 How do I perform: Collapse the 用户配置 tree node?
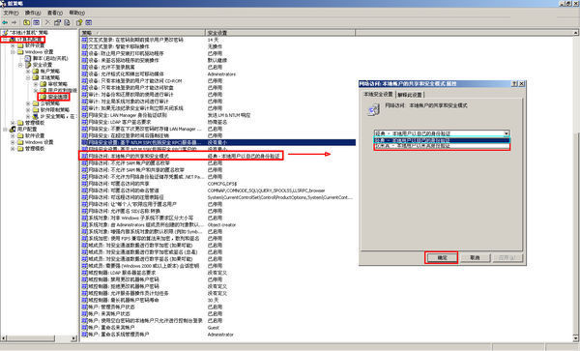(x=5, y=129)
